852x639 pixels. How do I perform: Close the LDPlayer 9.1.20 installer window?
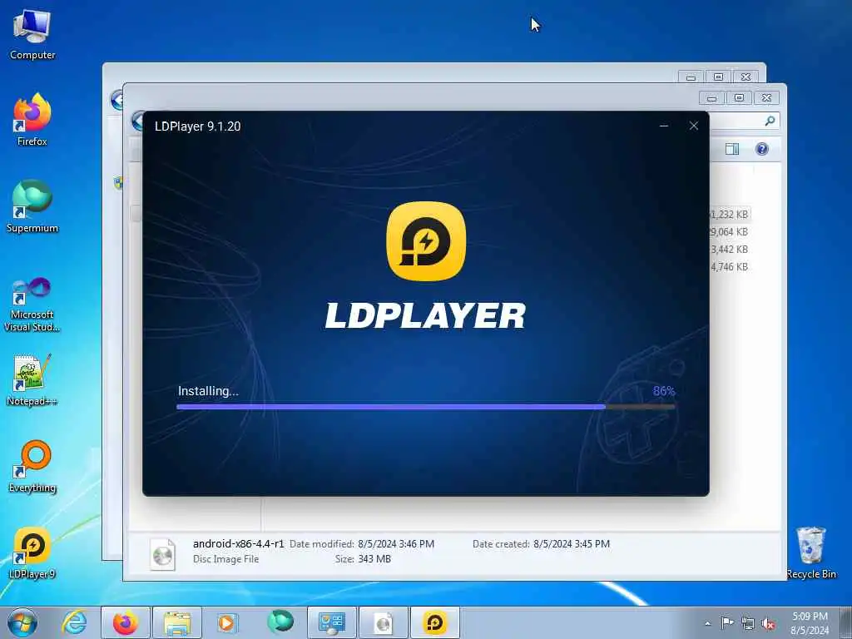pyautogui.click(x=694, y=126)
